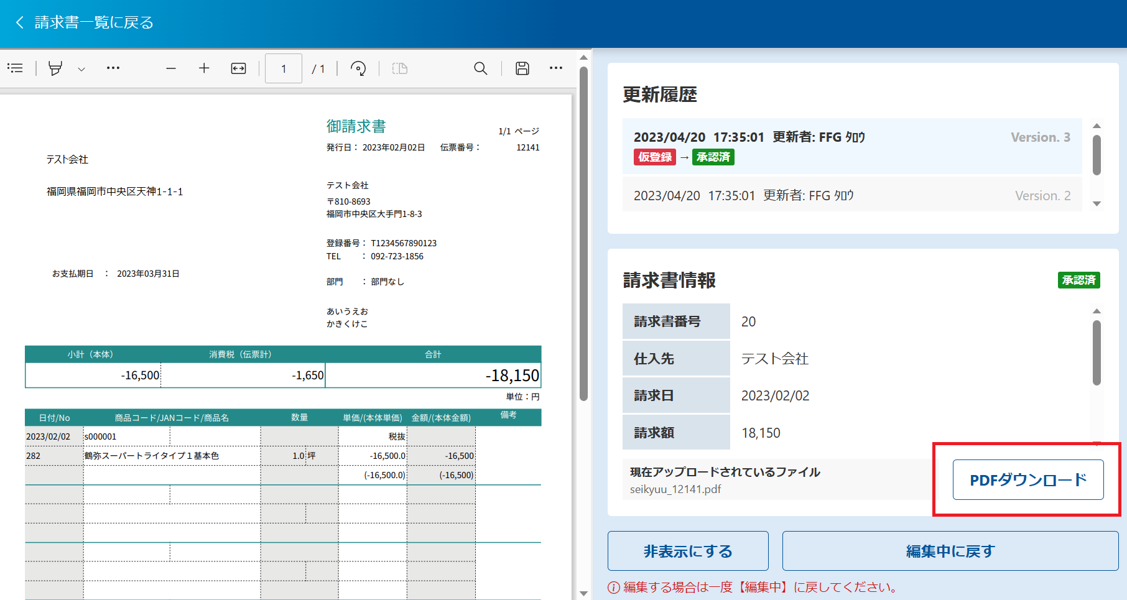Click the 請求書情報 scrollbar thumb

pyautogui.click(x=1097, y=353)
